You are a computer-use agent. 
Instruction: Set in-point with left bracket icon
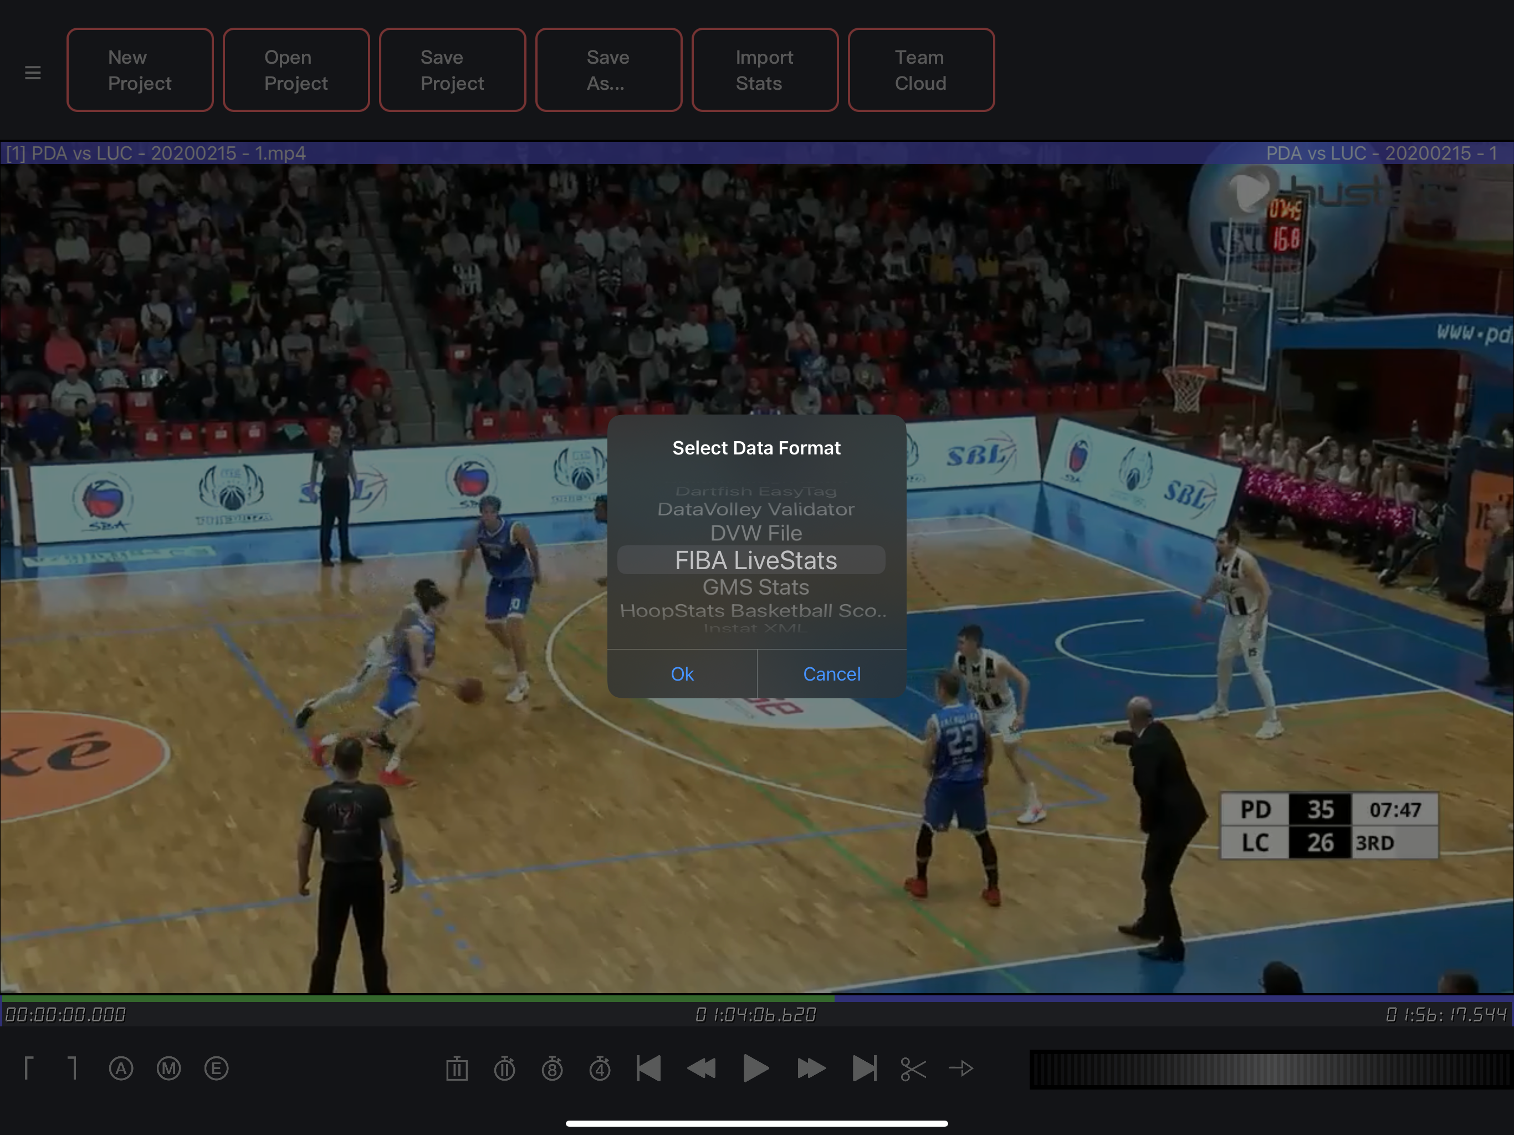click(28, 1068)
